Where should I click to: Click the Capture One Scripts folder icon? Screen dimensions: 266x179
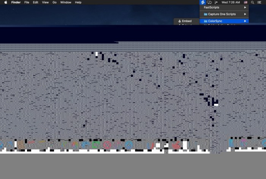pyautogui.click(x=206, y=14)
